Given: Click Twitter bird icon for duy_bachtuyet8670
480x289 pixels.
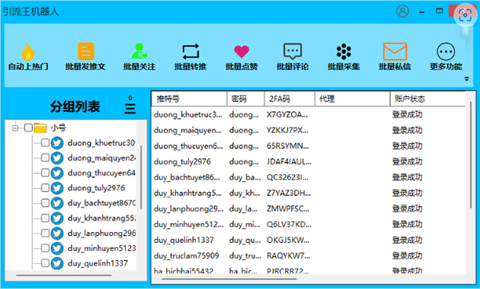Looking at the screenshot, I should pyautogui.click(x=57, y=203).
